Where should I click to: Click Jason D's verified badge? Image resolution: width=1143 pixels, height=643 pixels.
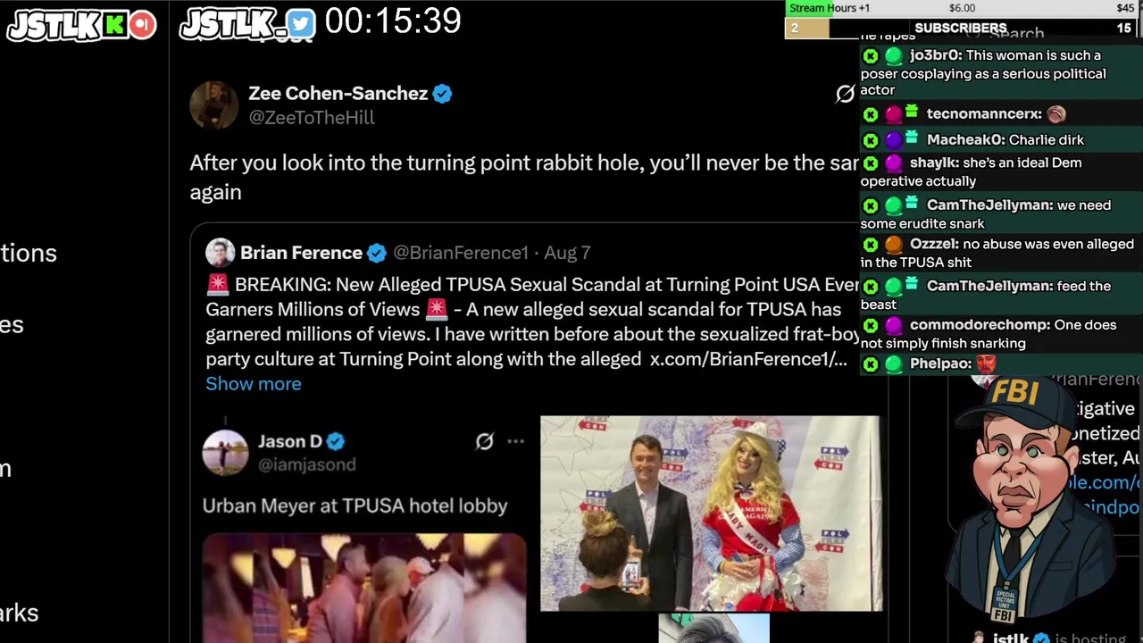(x=336, y=441)
